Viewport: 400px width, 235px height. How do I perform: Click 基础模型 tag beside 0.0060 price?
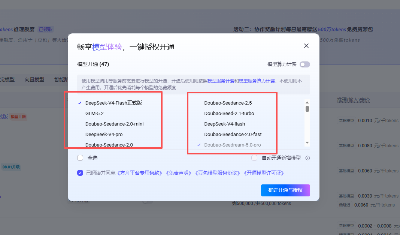coord(346,171)
